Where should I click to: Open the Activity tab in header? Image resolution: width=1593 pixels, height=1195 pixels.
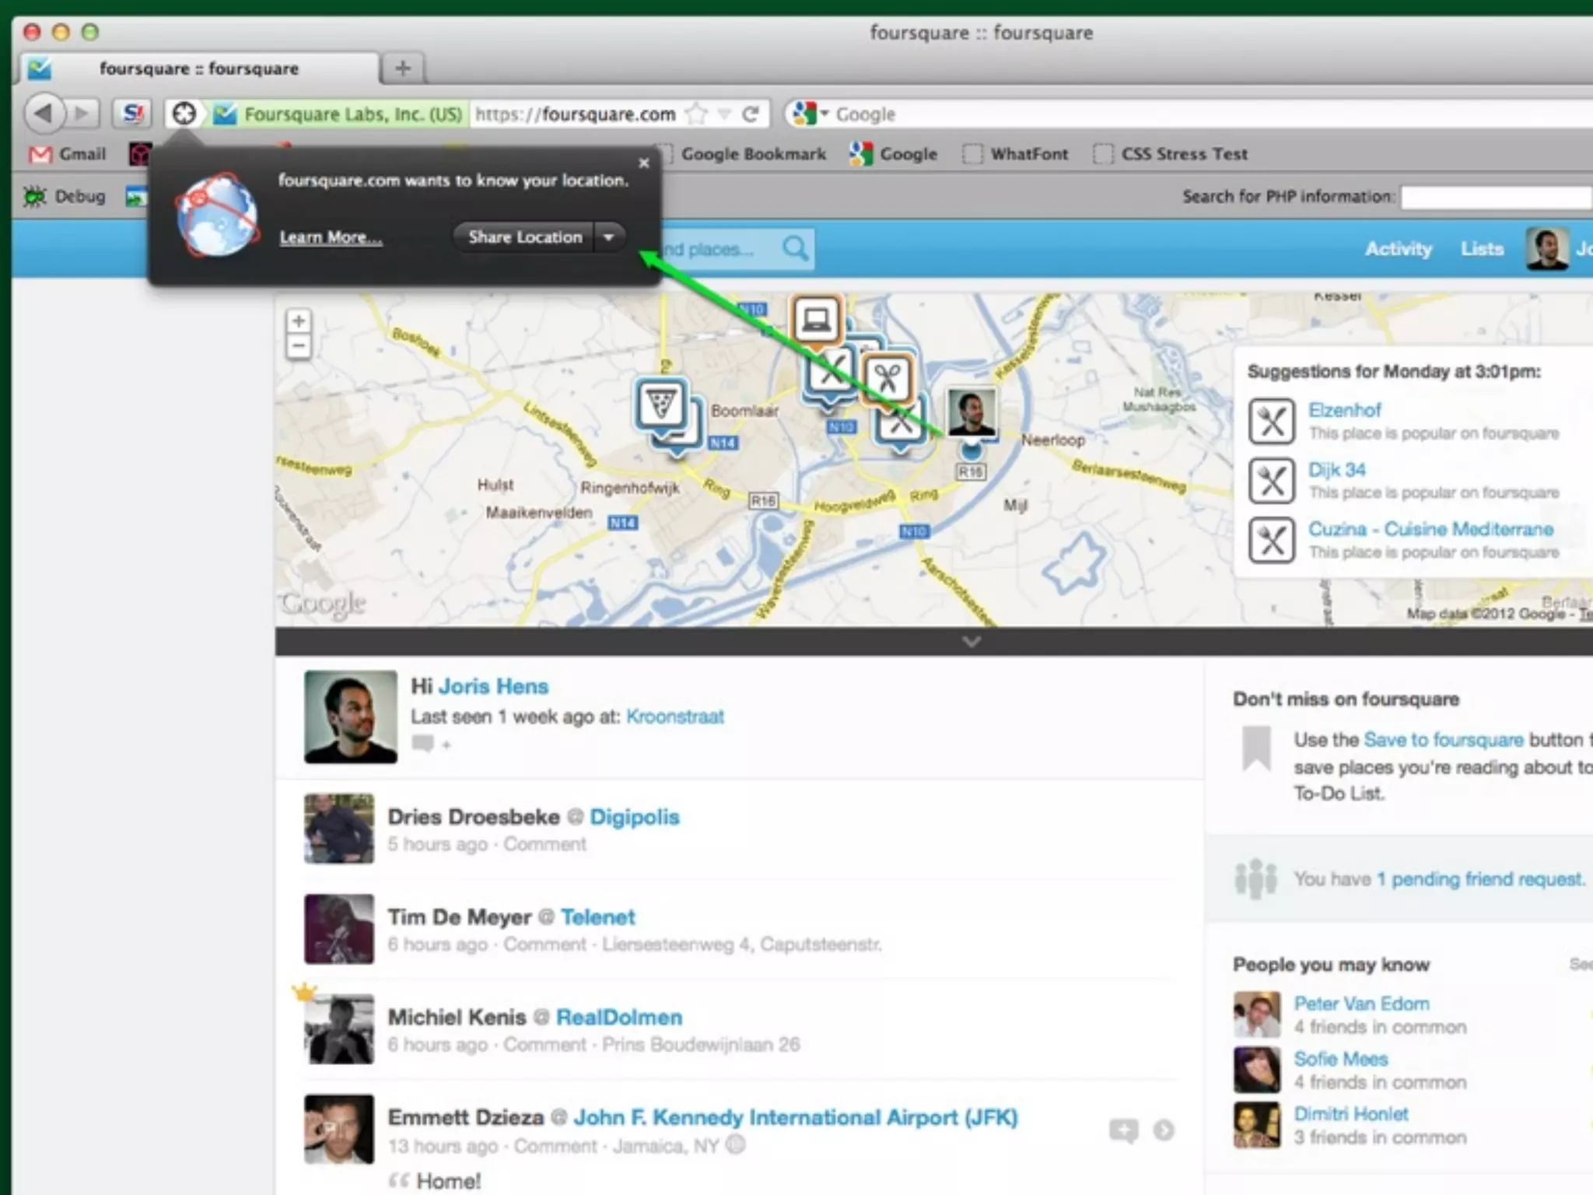coord(1398,249)
